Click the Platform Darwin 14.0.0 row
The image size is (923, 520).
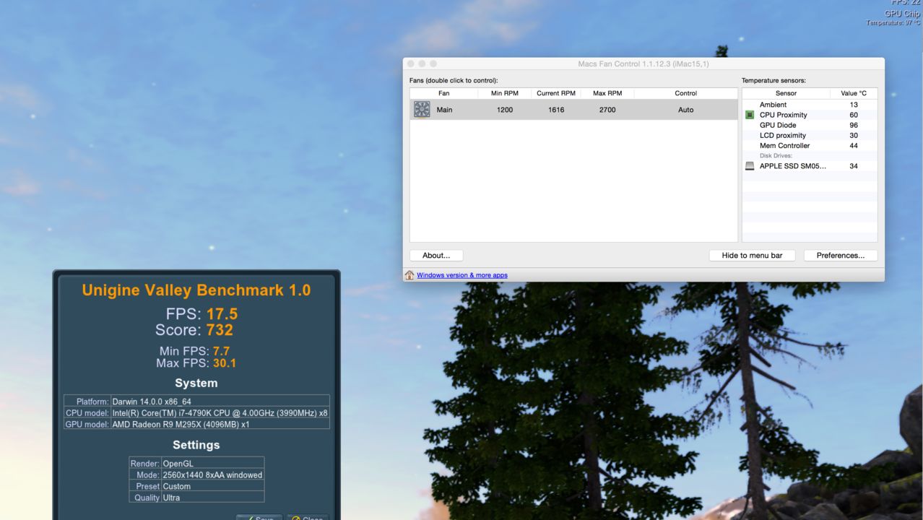click(x=196, y=401)
